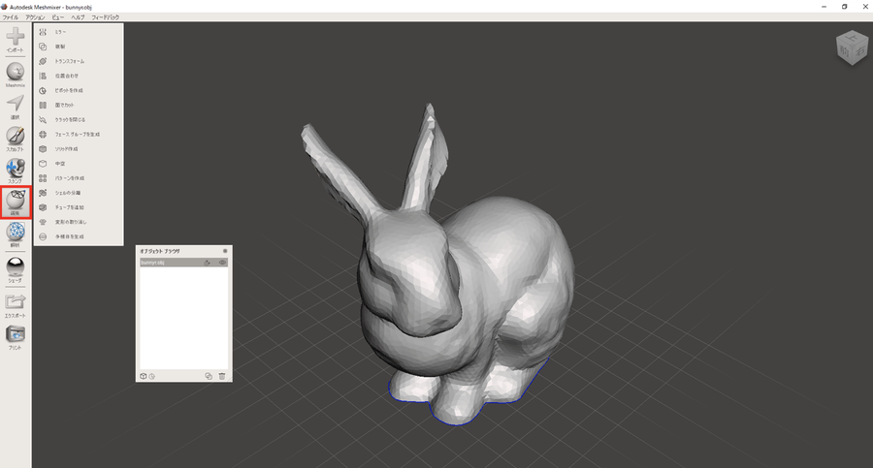Duplicate object in the Object Browser footer
Image resolution: width=873 pixels, height=468 pixels.
pos(209,376)
